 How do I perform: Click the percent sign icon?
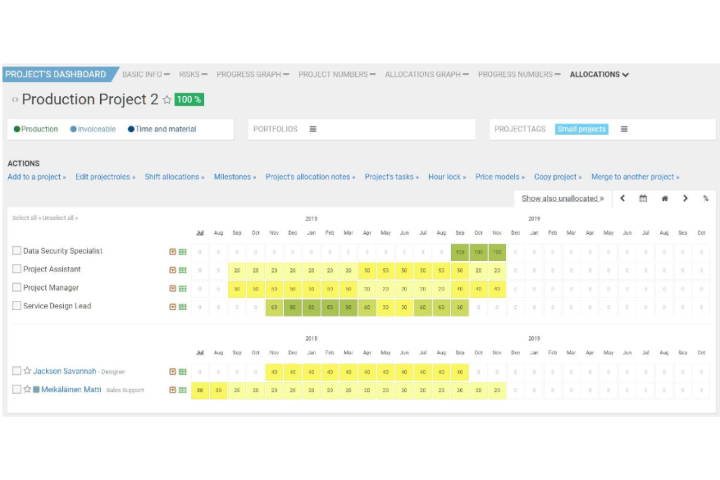pos(705,198)
